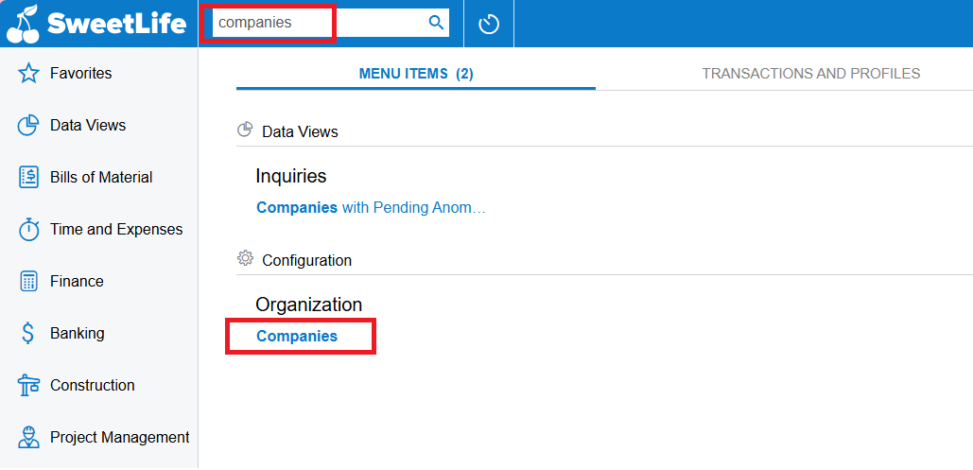Viewport: 973px width, 470px height.
Task: Switch to Transactions and Profiles tab
Action: tap(810, 74)
